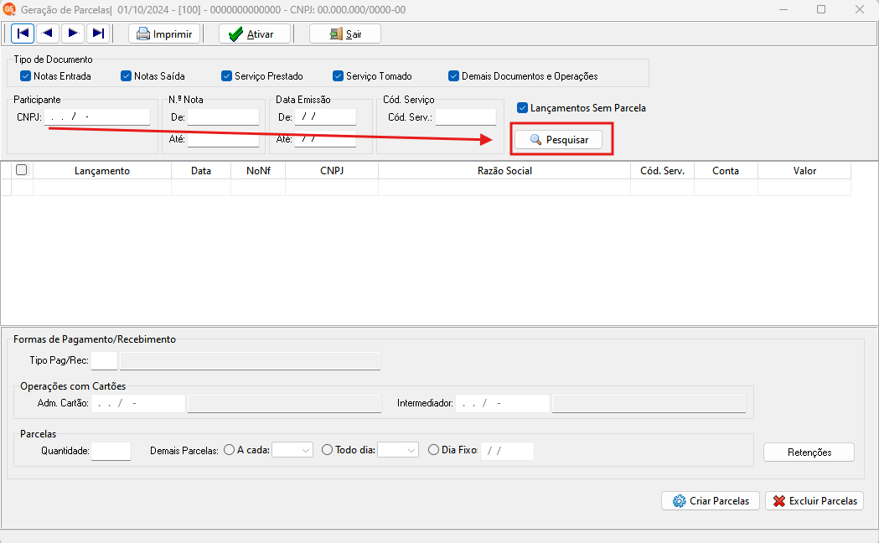Jump to the last record

click(x=98, y=34)
